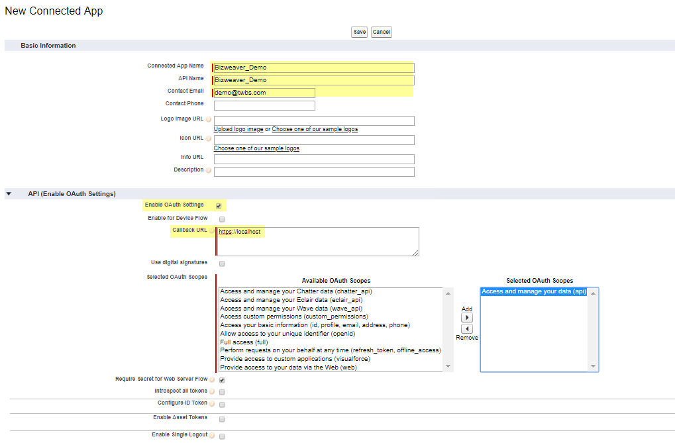Collapse the API (Enable OAuth Settings) section

coord(9,194)
